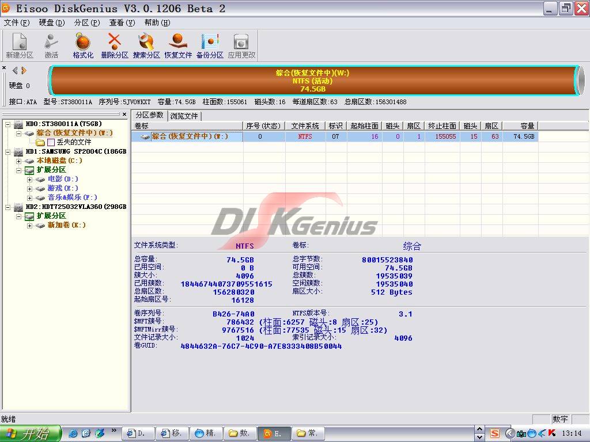Switch to the 分区参数 tab
The width and height of the screenshot is (590, 442).
click(x=149, y=115)
